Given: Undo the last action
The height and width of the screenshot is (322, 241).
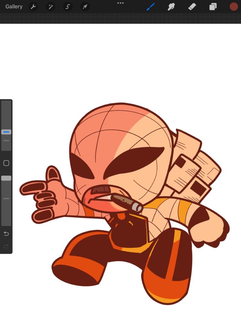Looking at the screenshot, I should coord(6,233).
